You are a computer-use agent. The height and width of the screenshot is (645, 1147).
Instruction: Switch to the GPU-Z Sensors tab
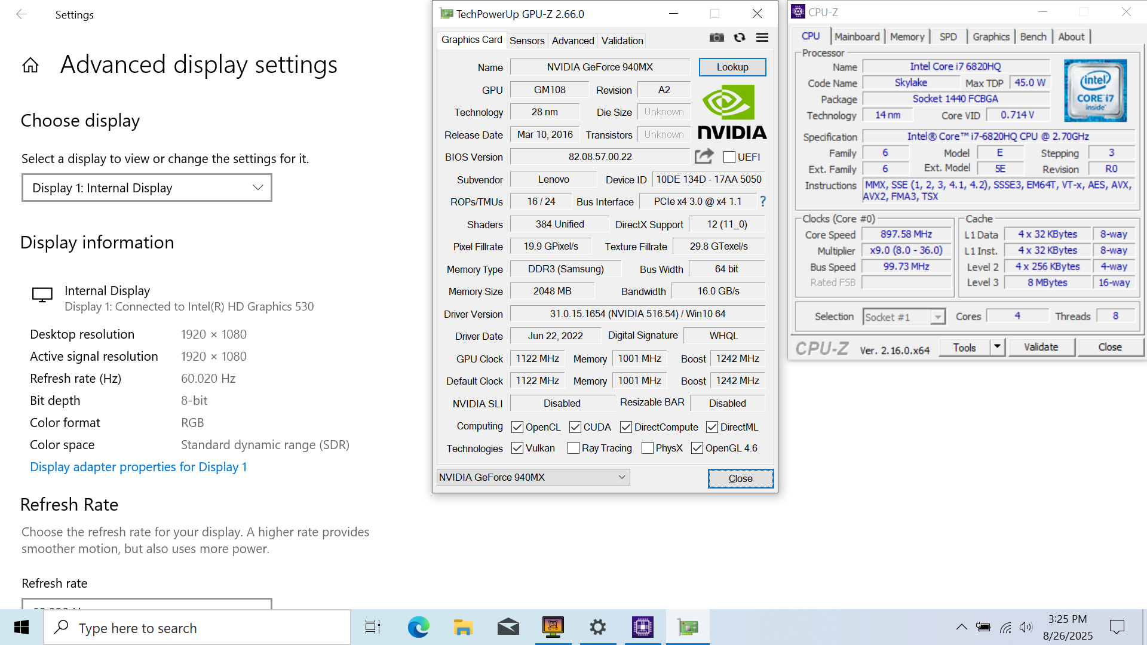pos(527,41)
